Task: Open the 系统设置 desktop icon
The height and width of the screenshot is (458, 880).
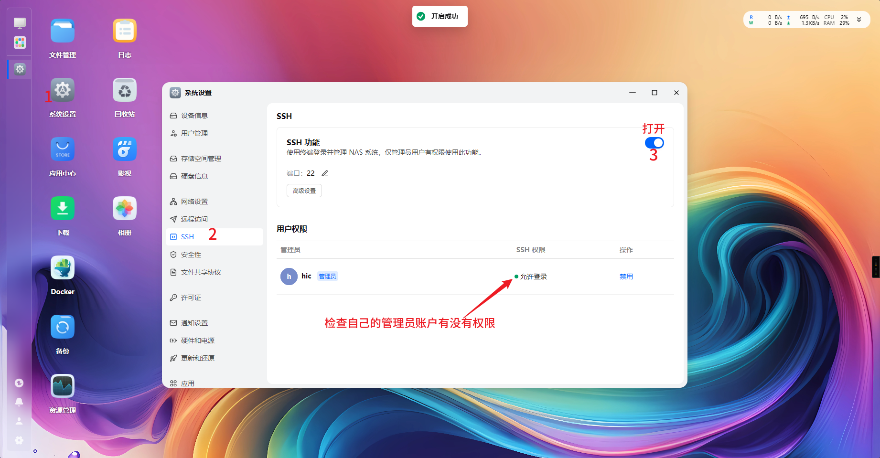Action: pos(63,90)
